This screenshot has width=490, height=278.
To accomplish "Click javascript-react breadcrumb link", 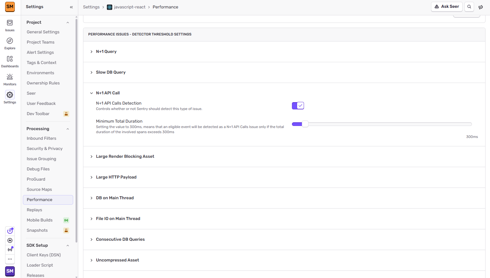I will [x=130, y=7].
